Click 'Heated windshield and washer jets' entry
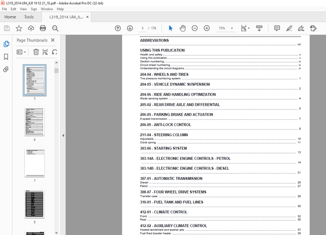Image resolution: width=326 pixels, height=235 pixels. 162,230
